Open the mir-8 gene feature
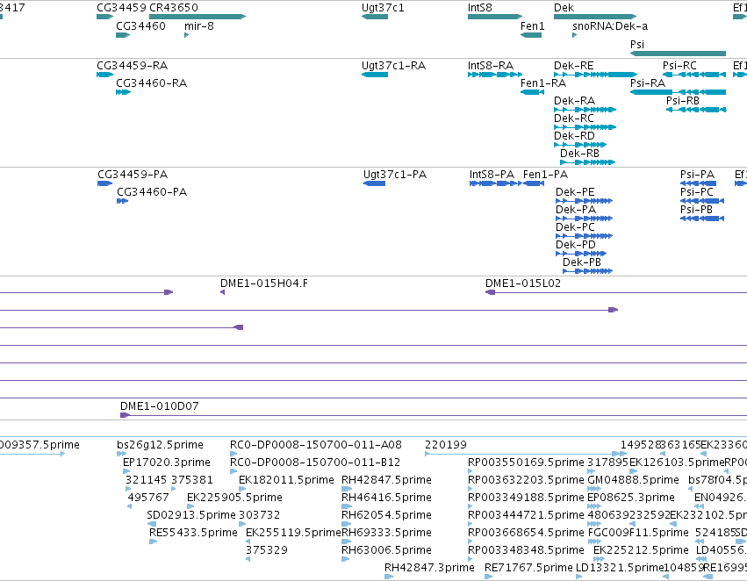Screen dimensions: 747x581 [x=186, y=35]
